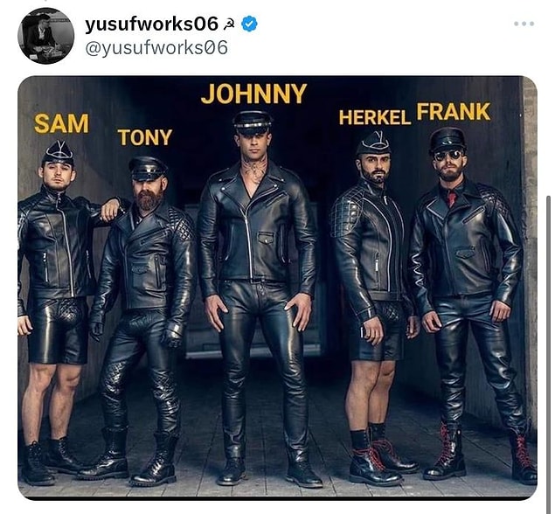
Task: Open the yusufworks06 profile avatar
Action: [x=46, y=35]
